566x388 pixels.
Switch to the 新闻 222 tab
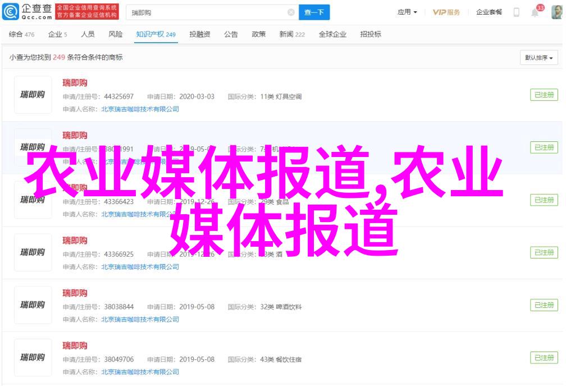pyautogui.click(x=292, y=34)
